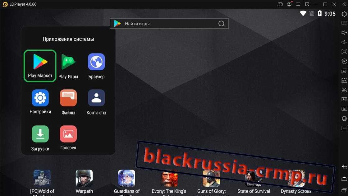Decrease volume using sidebar speaker minus
Viewport: 348px width, 196px height.
click(x=344, y=42)
